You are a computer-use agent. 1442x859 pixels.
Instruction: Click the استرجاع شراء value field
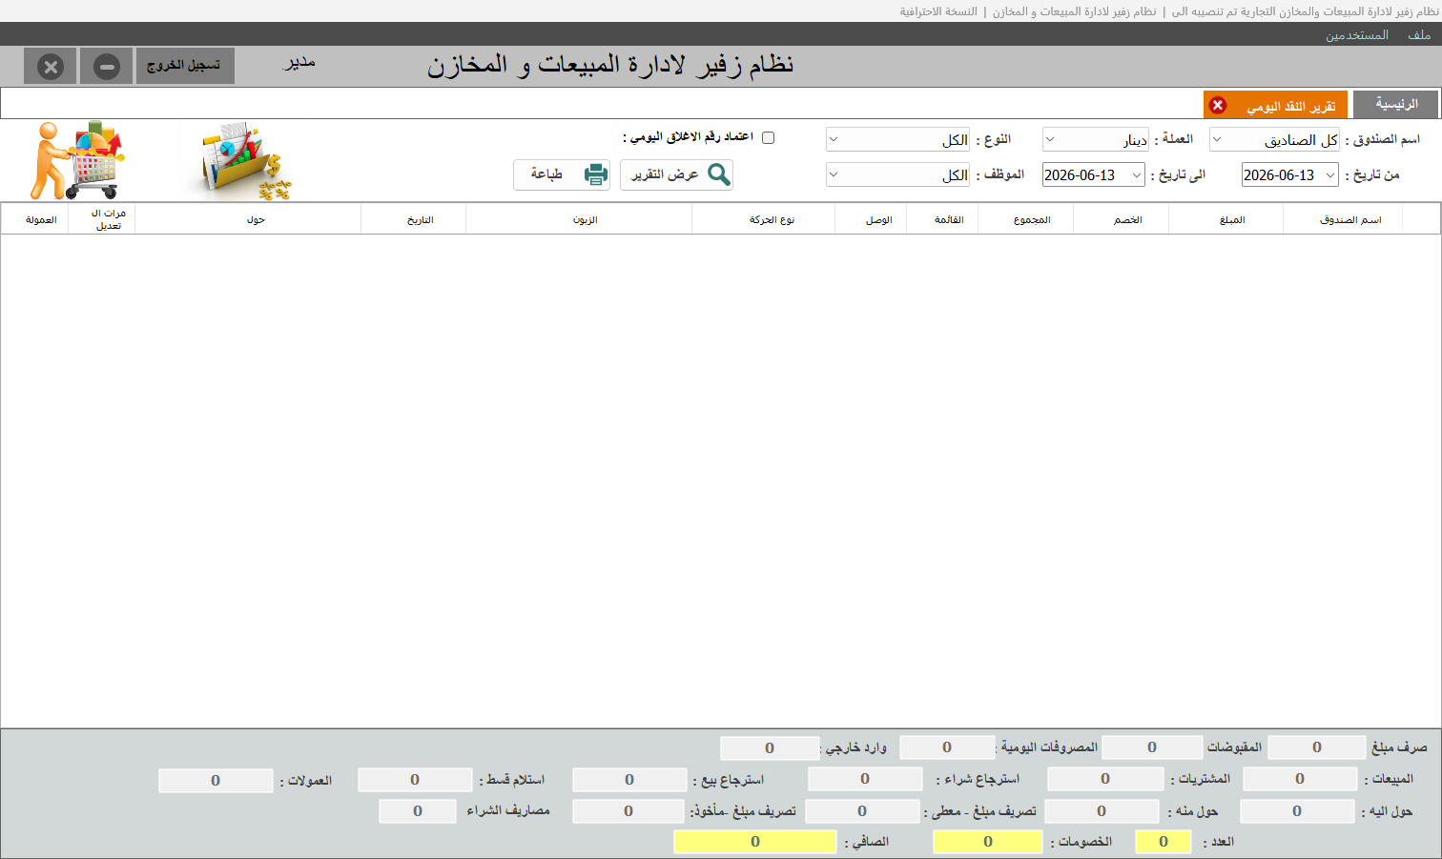click(x=865, y=779)
